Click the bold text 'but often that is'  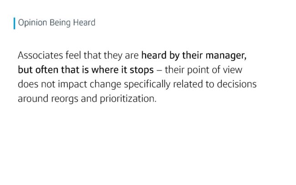(53, 70)
